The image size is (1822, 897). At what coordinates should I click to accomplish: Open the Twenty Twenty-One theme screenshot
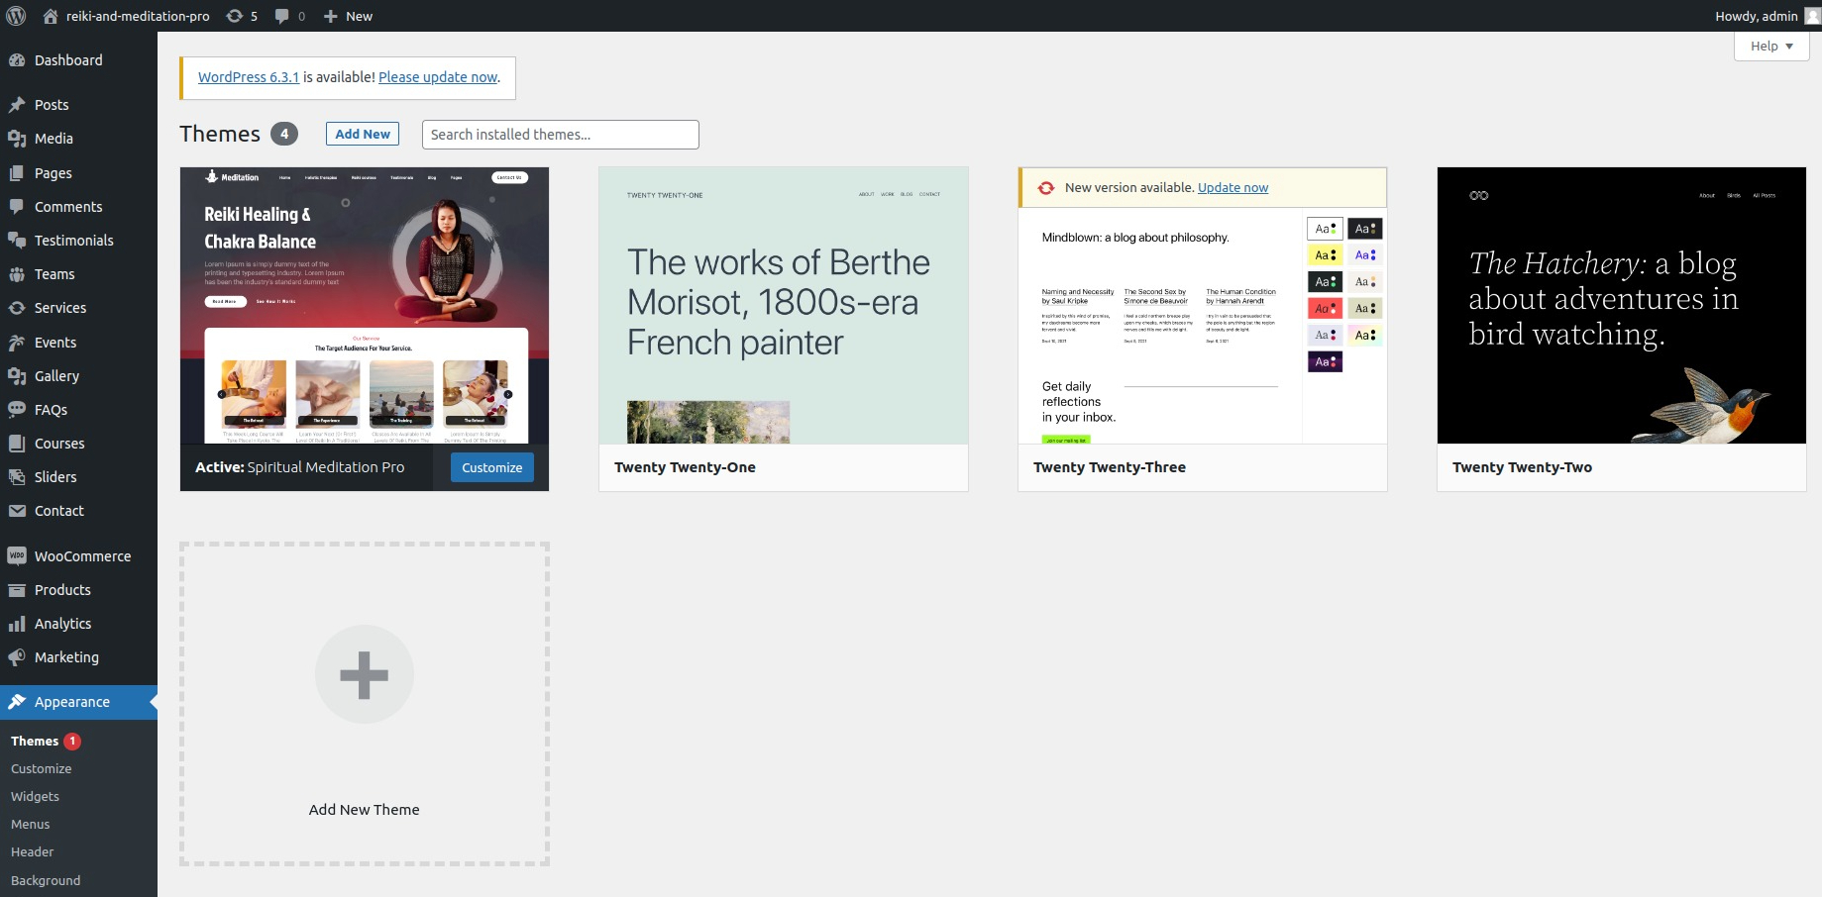784,305
